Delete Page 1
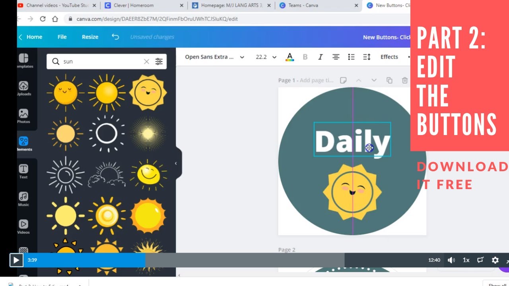Image resolution: width=509 pixels, height=286 pixels. [x=405, y=80]
